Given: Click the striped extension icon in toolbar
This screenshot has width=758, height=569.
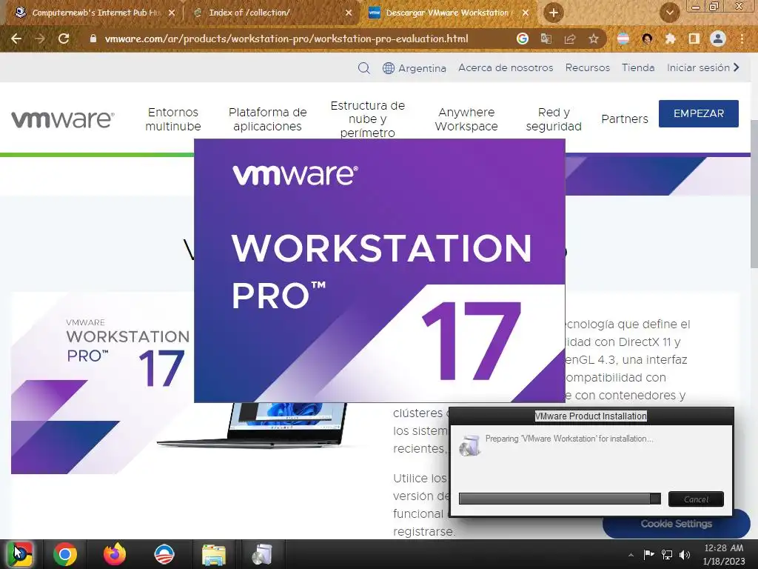Looking at the screenshot, I should [x=623, y=39].
